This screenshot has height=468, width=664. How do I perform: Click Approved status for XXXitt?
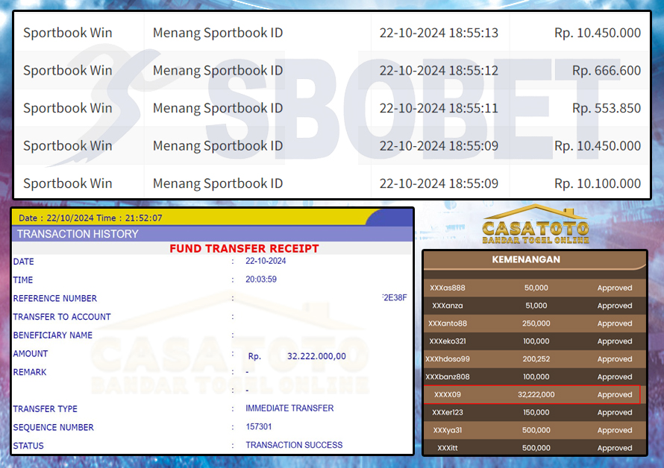[x=614, y=448]
